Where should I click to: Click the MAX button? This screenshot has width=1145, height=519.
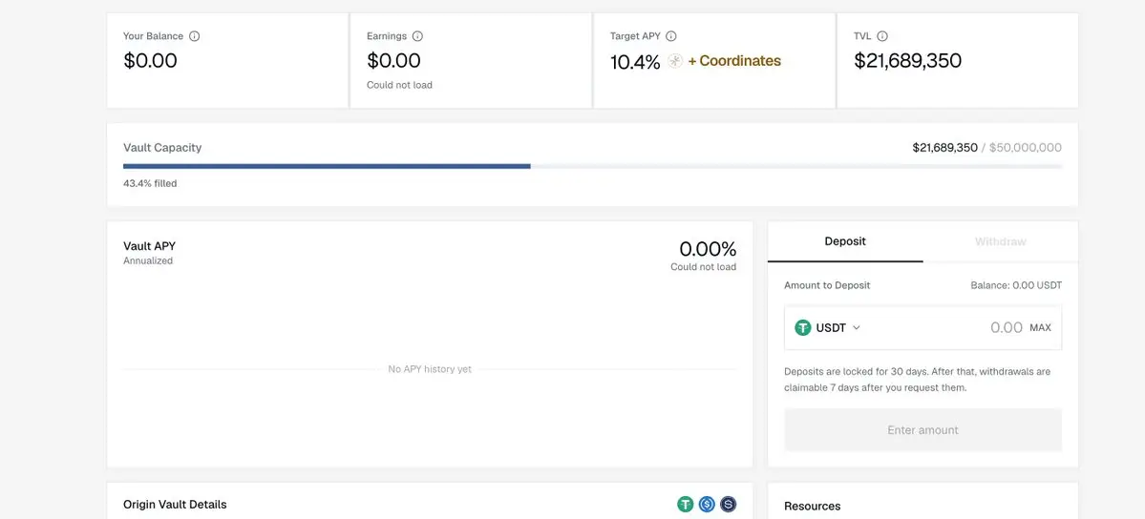[1040, 328]
